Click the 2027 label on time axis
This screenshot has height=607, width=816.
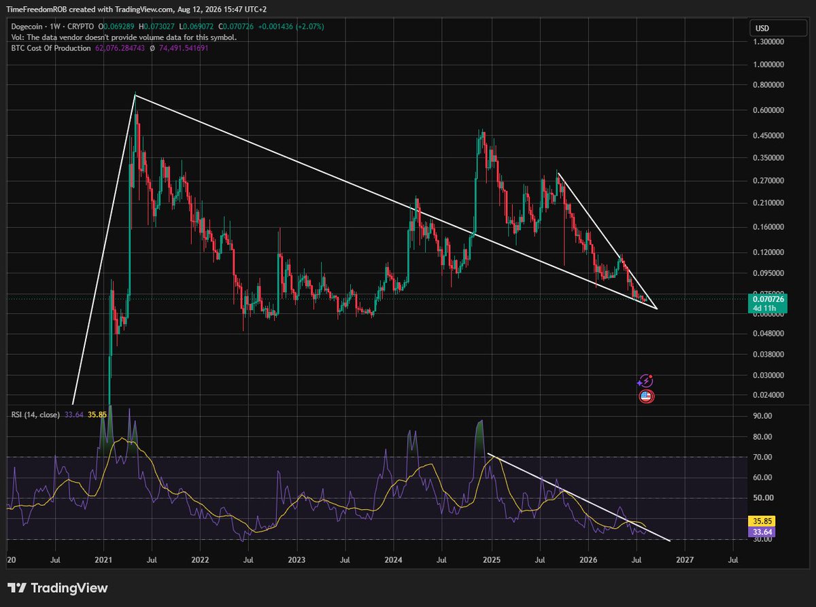tap(685, 560)
